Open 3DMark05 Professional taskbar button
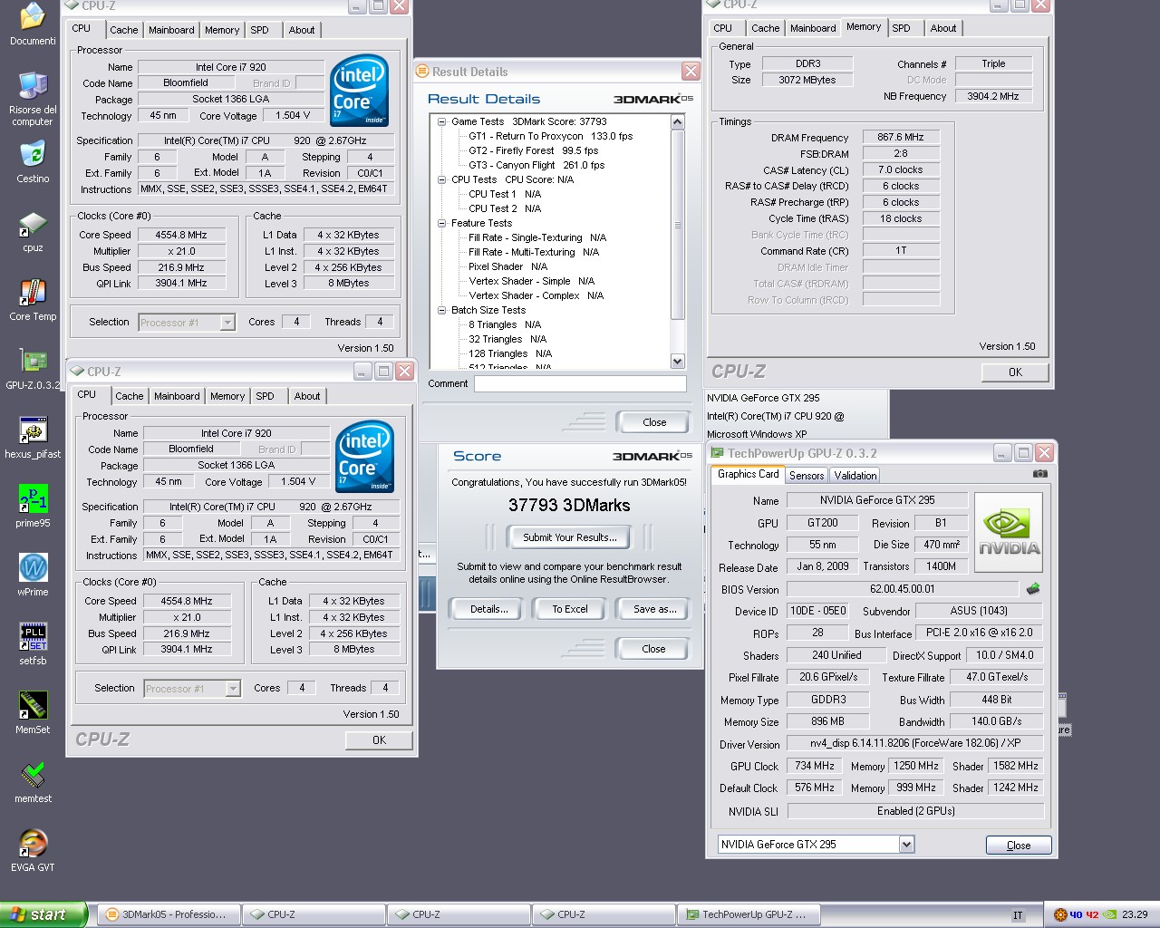This screenshot has width=1160, height=928. click(x=168, y=914)
